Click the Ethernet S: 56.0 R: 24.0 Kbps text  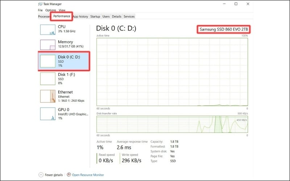coord(71,101)
